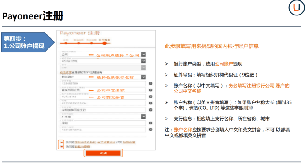Click the help icon beside phone 12312312312
The image size is (305, 164).
tap(151, 130)
